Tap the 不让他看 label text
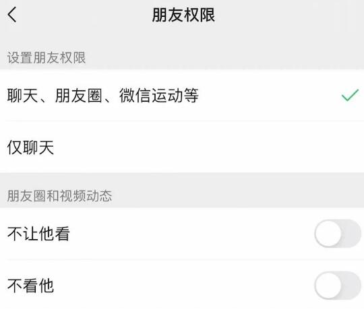The width and height of the screenshot is (364, 316). point(38,234)
